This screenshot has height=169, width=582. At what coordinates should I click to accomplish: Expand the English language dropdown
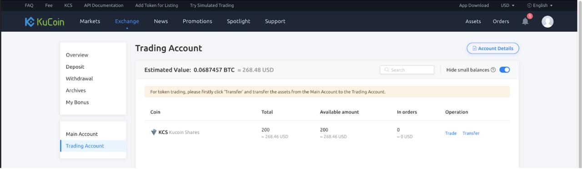click(540, 5)
